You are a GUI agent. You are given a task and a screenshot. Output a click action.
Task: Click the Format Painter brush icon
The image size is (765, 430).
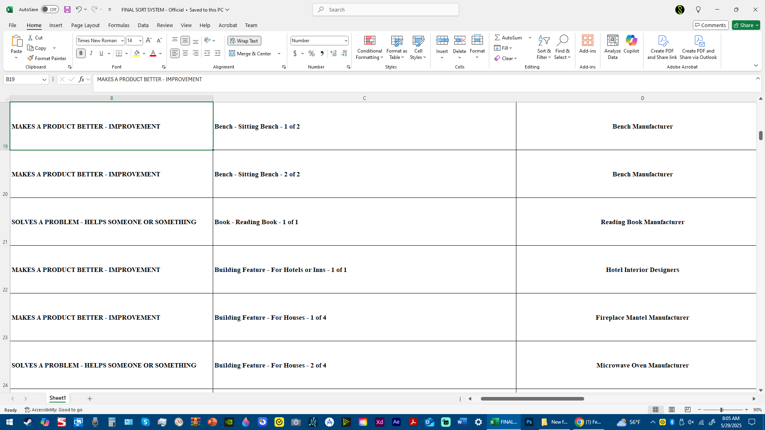coord(30,58)
